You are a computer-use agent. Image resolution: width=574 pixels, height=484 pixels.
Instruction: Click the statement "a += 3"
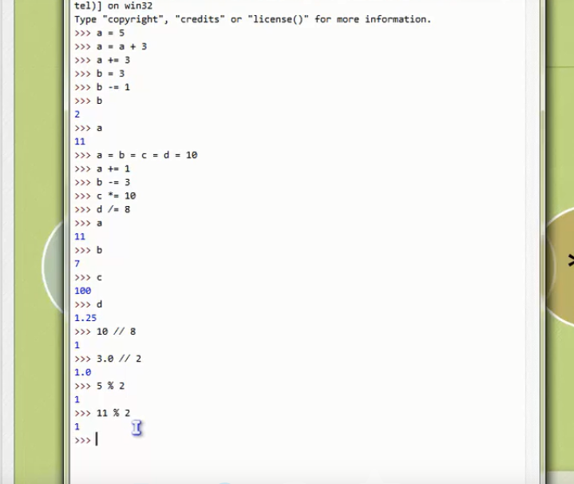tap(113, 60)
